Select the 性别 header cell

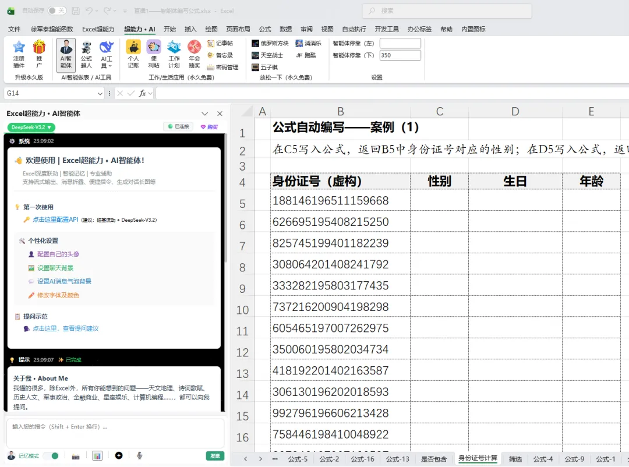pos(439,181)
